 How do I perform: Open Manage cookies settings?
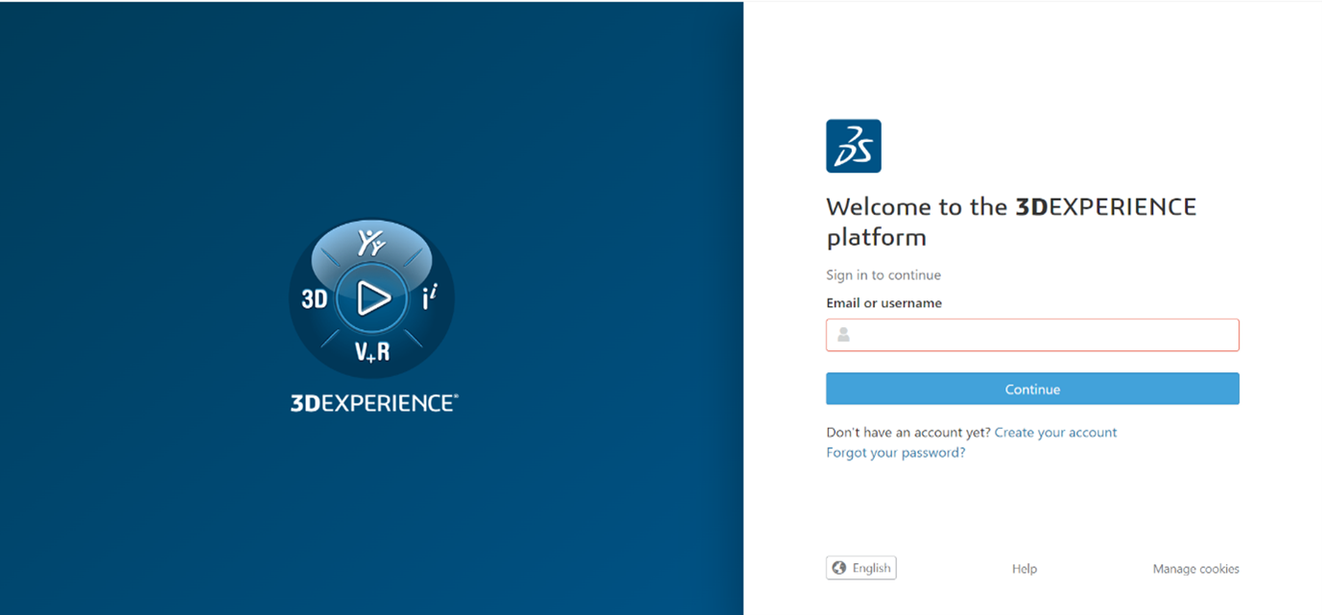point(1195,569)
